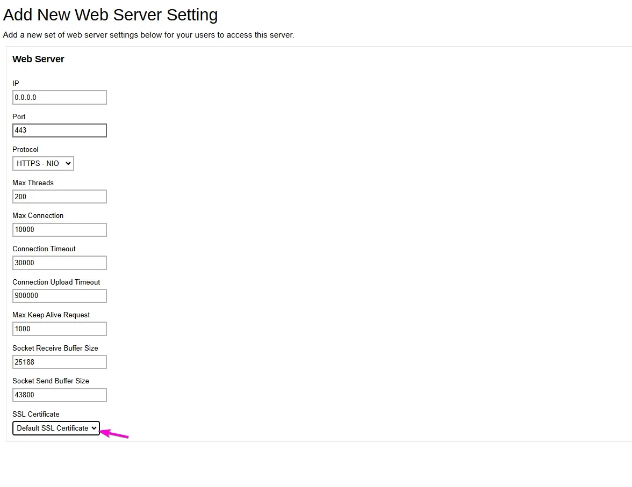
Task: Click the Protocol dropdown arrow
Action: coord(68,163)
